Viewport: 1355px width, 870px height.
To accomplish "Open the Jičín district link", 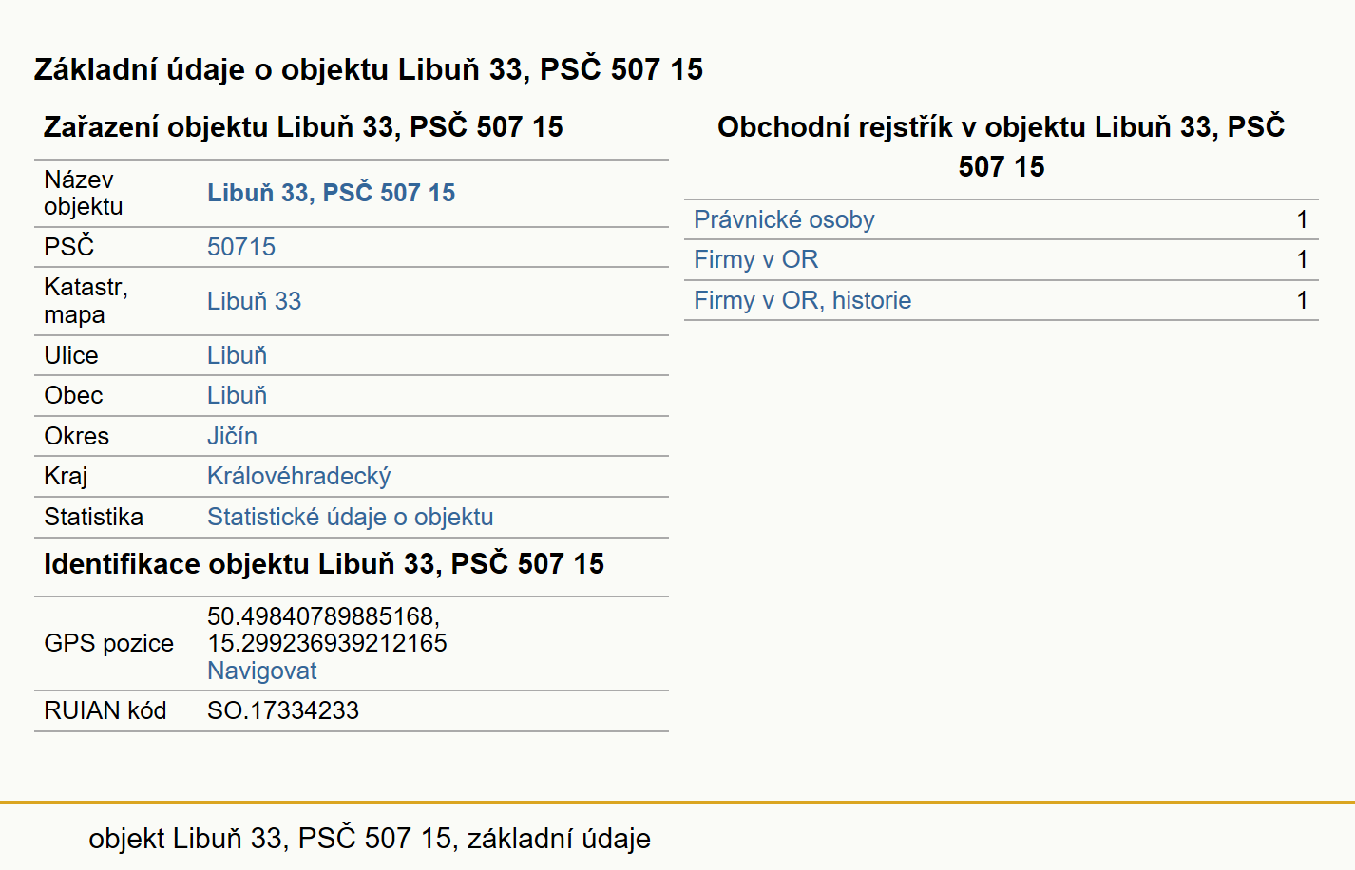I will (x=232, y=436).
